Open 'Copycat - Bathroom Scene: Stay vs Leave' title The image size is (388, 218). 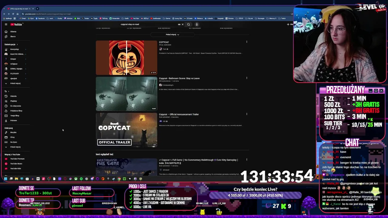(179, 78)
